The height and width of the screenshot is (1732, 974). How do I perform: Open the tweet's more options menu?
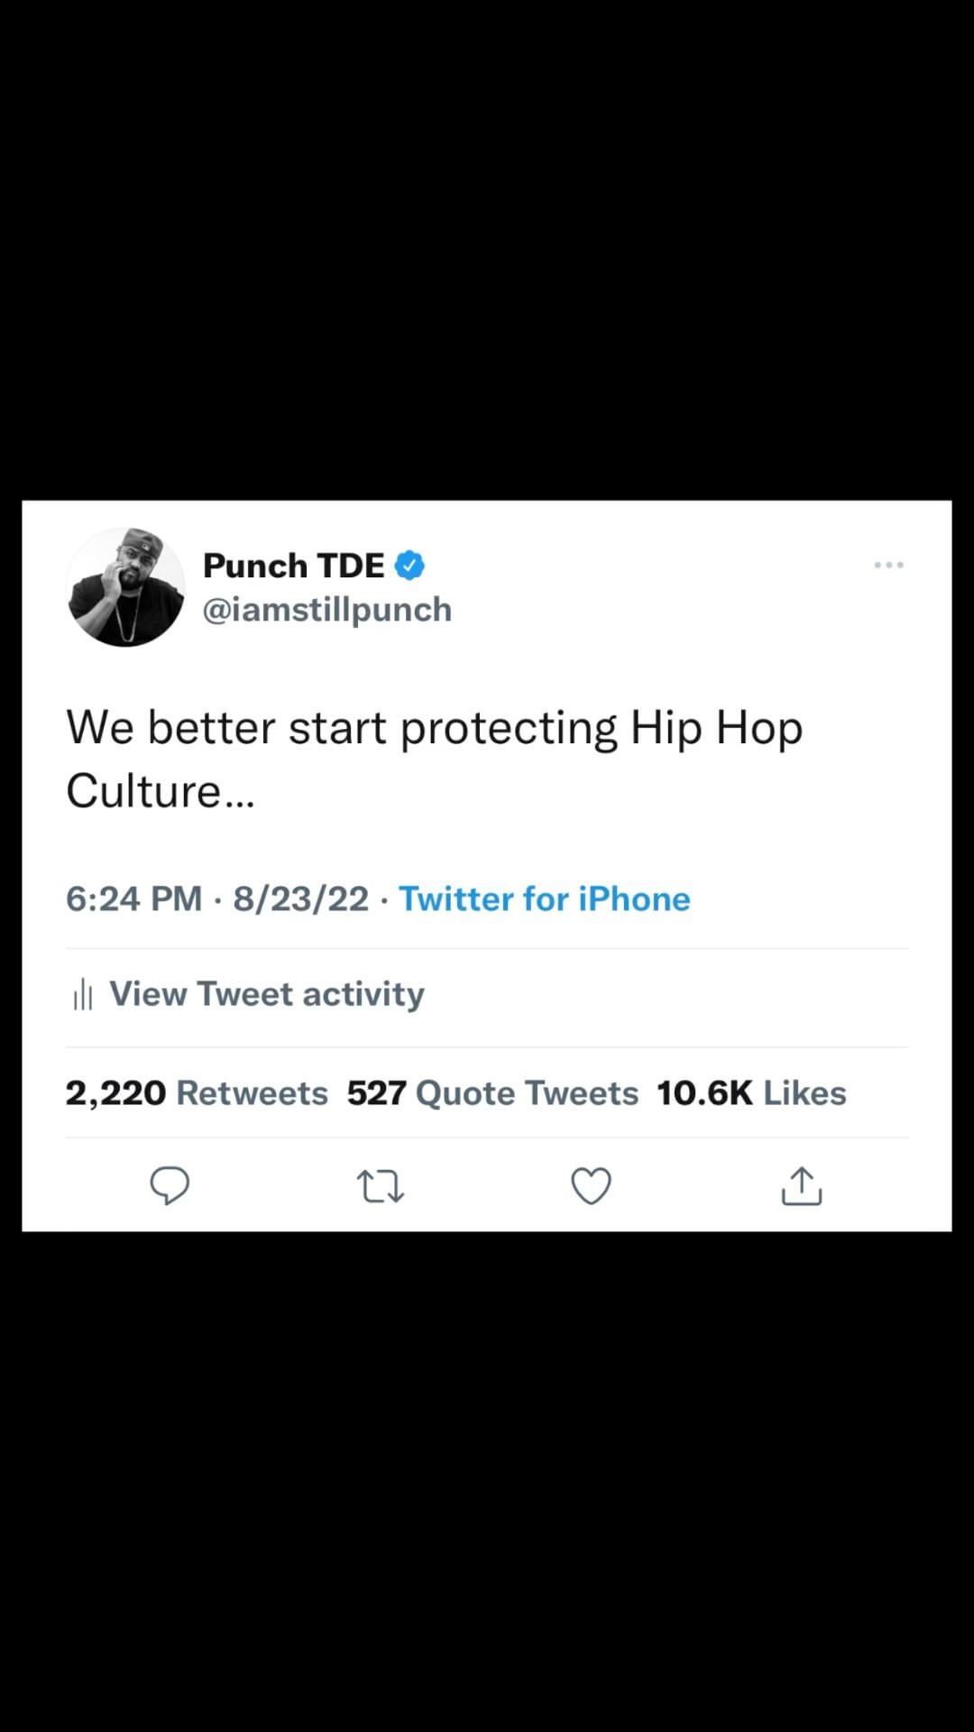(x=888, y=565)
